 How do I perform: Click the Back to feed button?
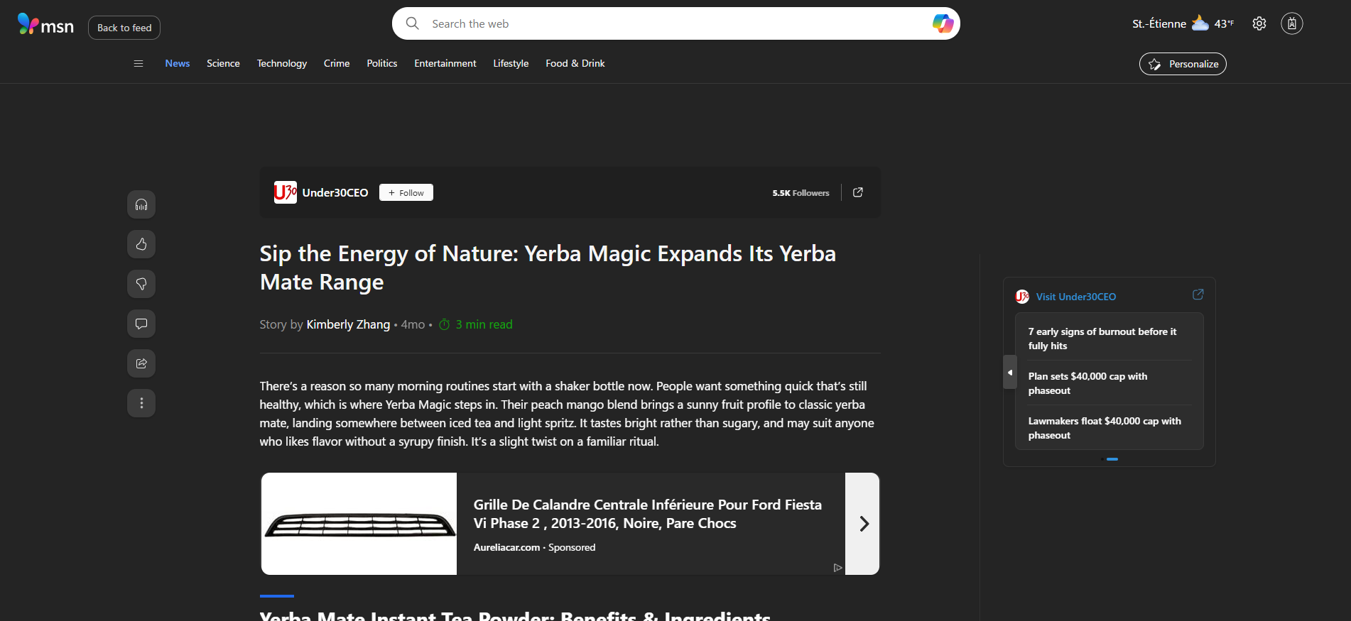(124, 28)
